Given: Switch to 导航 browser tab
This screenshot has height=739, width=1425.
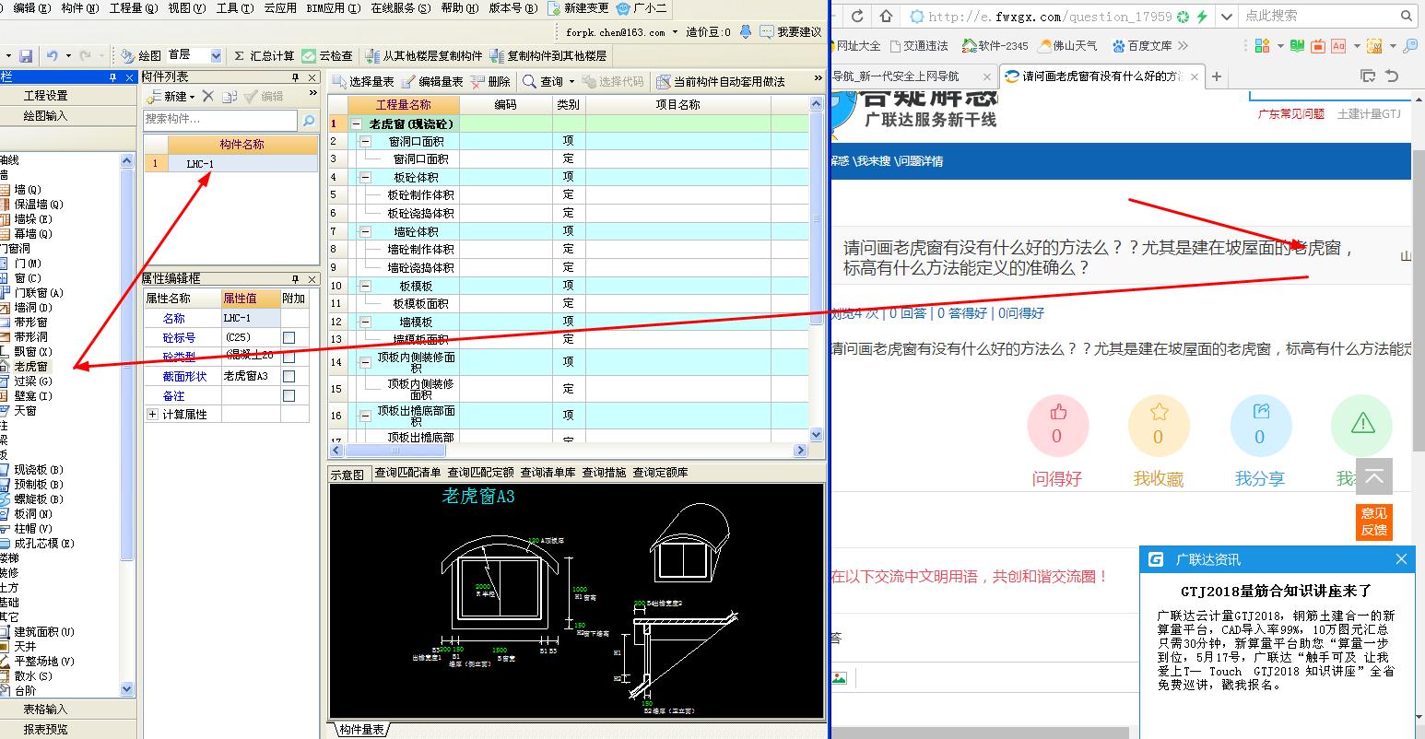Looking at the screenshot, I should coord(913,76).
